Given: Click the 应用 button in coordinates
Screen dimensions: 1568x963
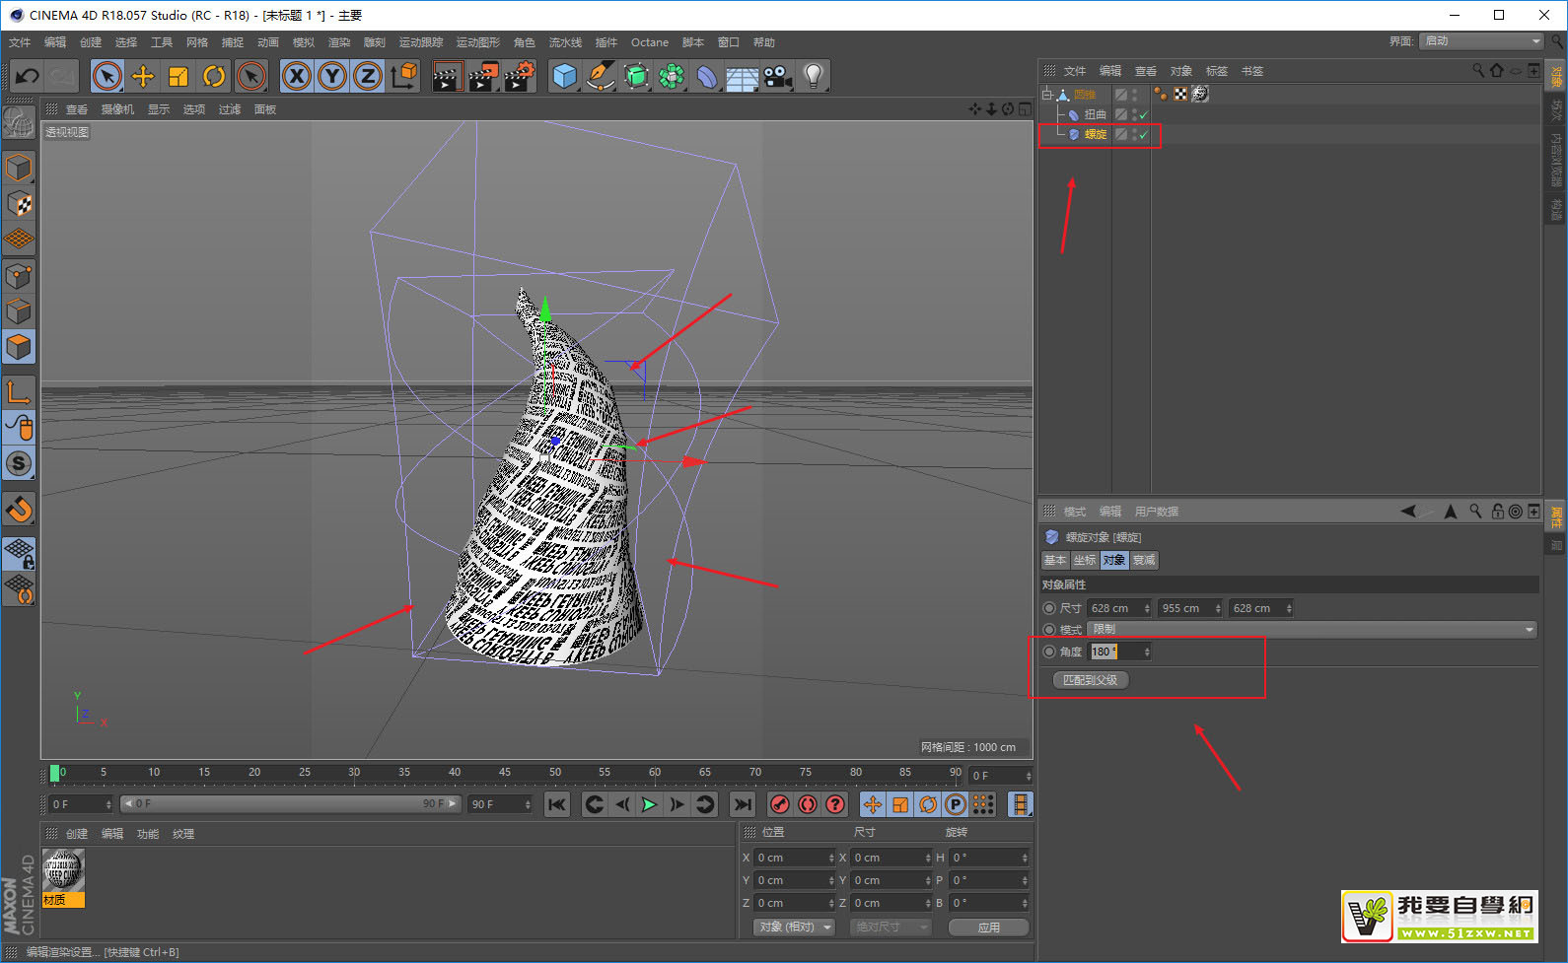Looking at the screenshot, I should (988, 927).
